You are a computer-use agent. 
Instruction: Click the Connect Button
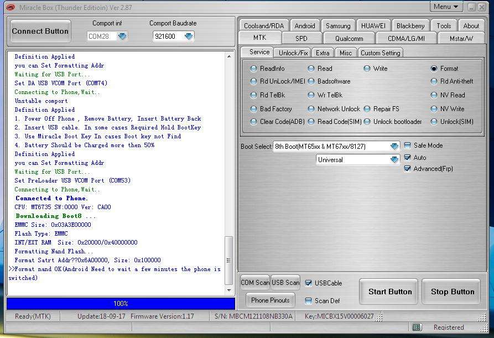[x=40, y=31]
